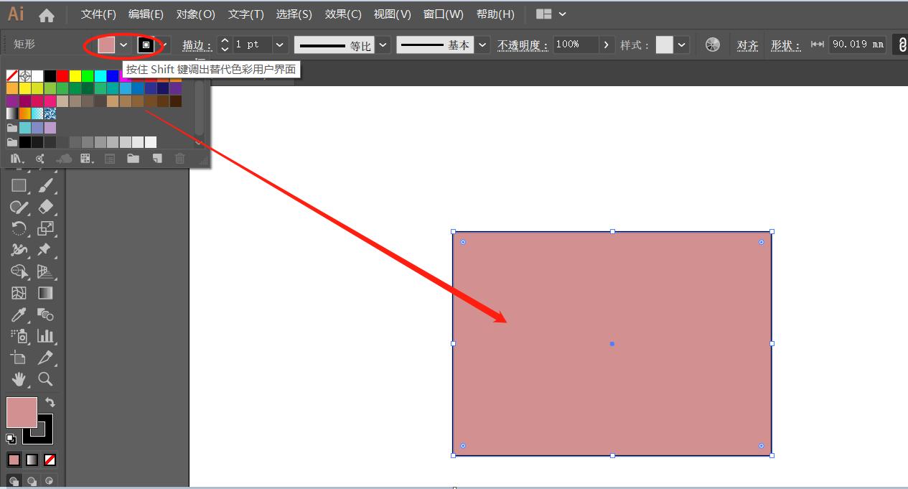
Task: Expand the opacity slider arrow
Action: point(607,45)
